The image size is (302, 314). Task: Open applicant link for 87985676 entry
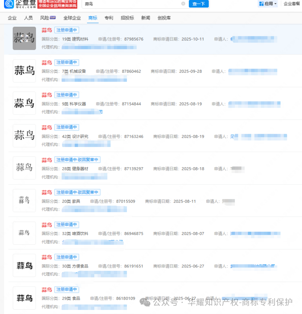point(254,39)
